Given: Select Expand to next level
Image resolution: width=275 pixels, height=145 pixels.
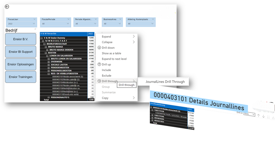Looking at the screenshot, I should tap(114, 59).
